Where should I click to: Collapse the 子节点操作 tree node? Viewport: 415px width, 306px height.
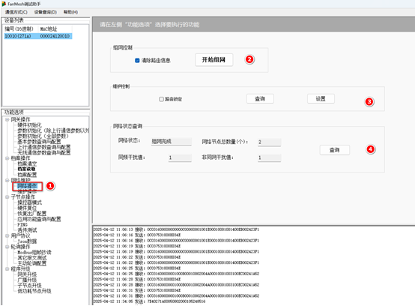(x=7, y=196)
